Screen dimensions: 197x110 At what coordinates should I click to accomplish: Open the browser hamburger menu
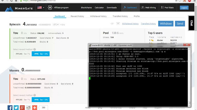pyautogui.click(x=195, y=1)
